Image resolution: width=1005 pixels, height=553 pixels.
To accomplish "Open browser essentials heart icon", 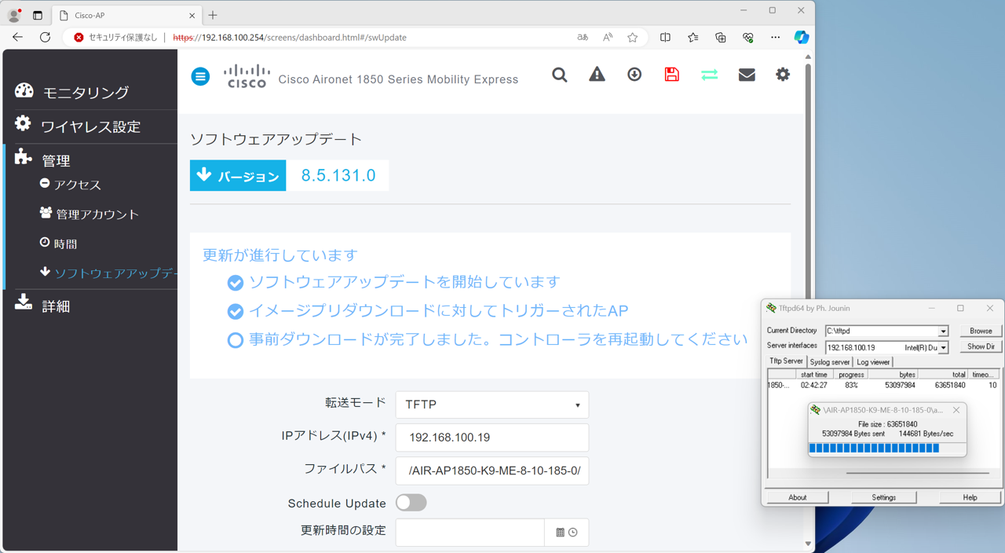I will [x=747, y=37].
